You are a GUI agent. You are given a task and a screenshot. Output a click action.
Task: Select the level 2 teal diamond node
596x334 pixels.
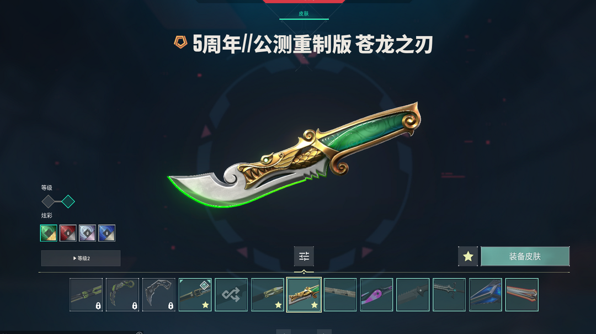pyautogui.click(x=68, y=202)
